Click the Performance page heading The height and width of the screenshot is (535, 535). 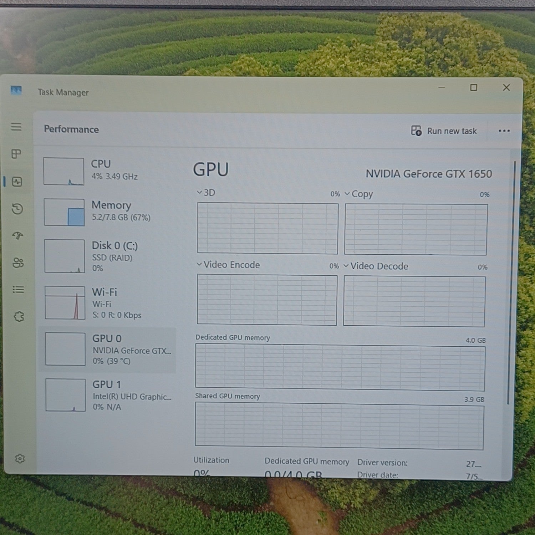point(71,129)
